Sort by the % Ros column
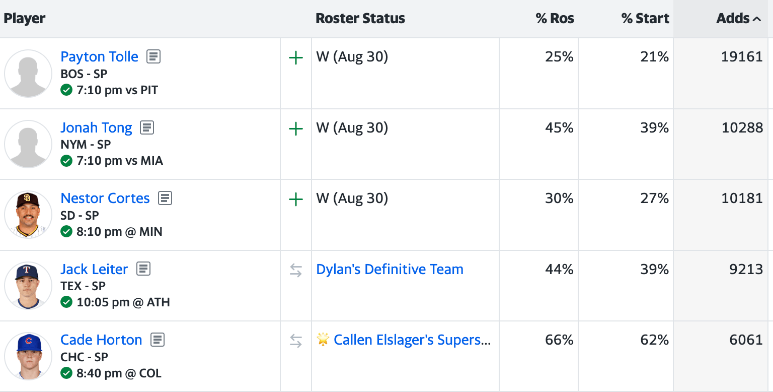773x392 pixels. 555,19
